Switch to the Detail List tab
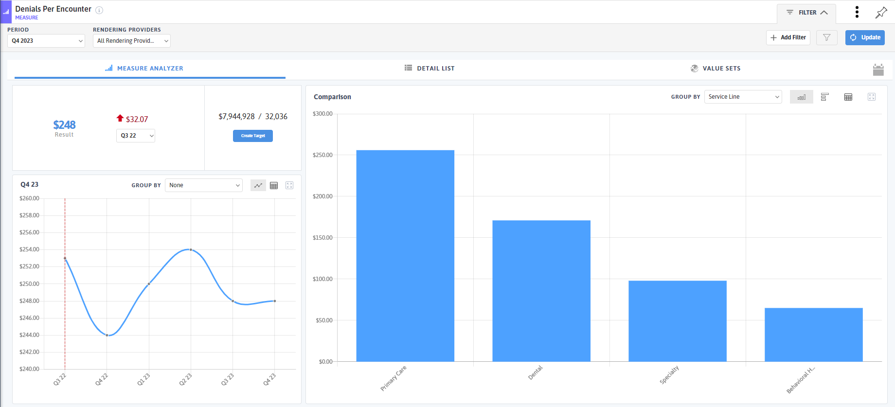Image resolution: width=895 pixels, height=407 pixels. [x=430, y=69]
